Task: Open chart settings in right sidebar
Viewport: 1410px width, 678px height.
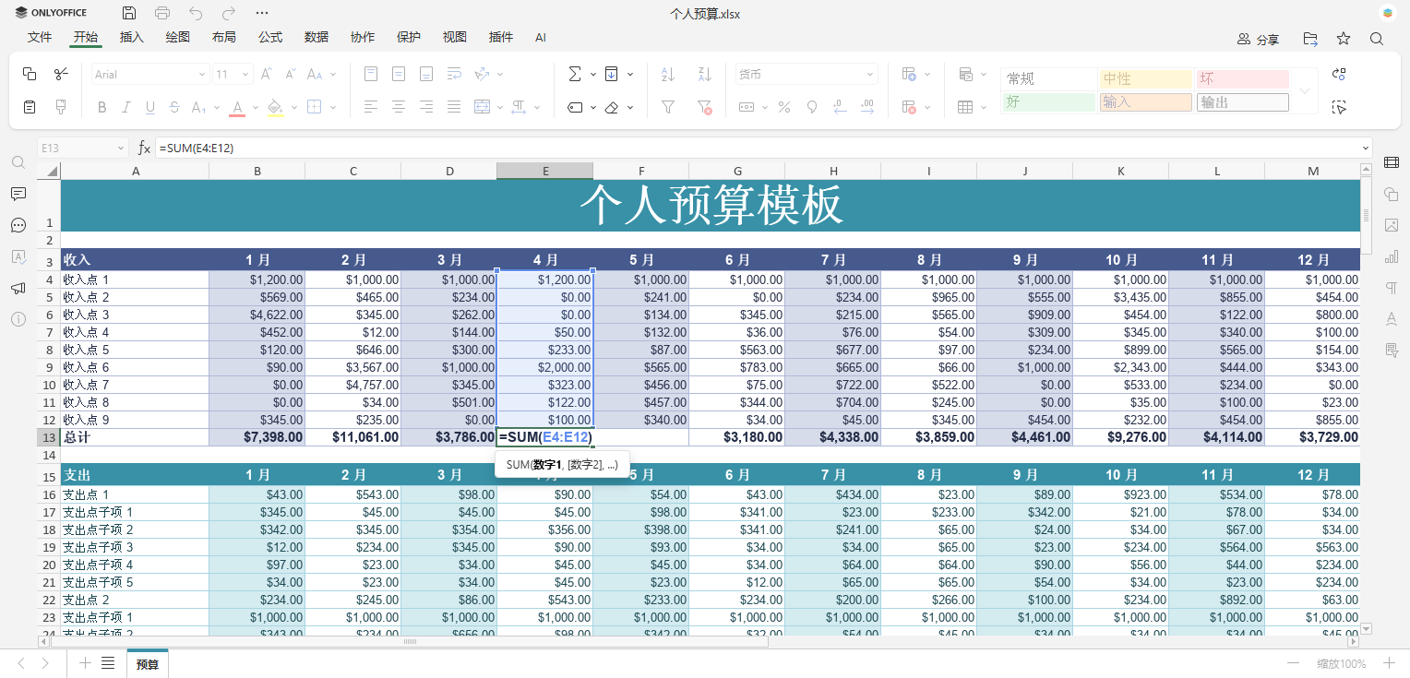Action: (x=1392, y=256)
